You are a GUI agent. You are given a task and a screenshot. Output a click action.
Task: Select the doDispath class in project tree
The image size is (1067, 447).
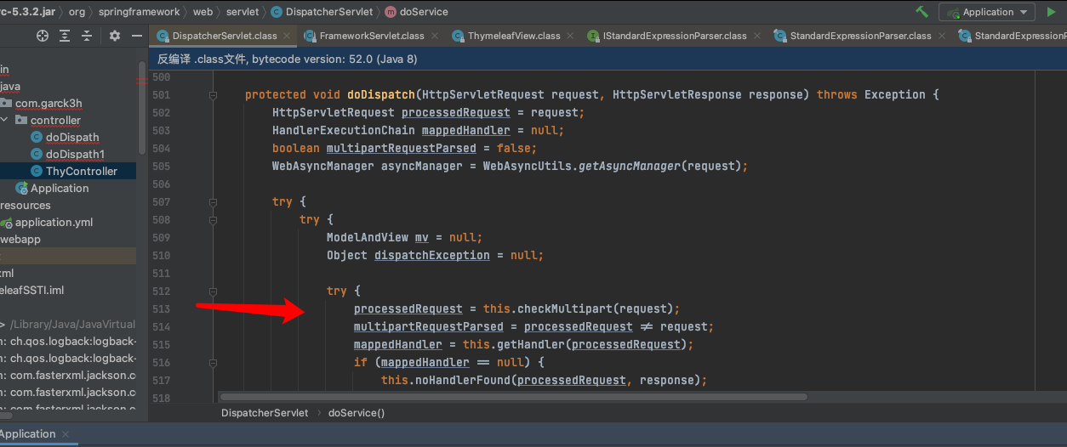point(72,137)
